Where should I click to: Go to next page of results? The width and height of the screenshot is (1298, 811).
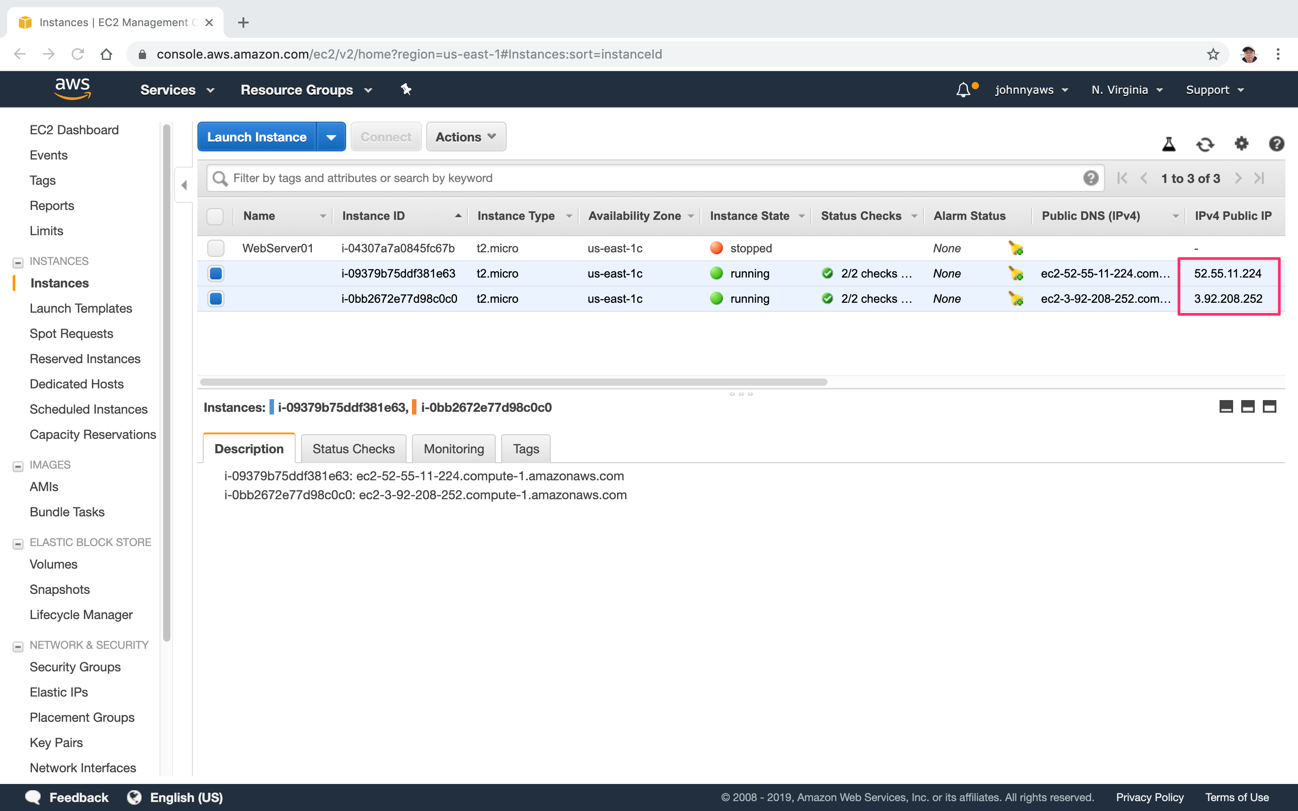pyautogui.click(x=1238, y=178)
